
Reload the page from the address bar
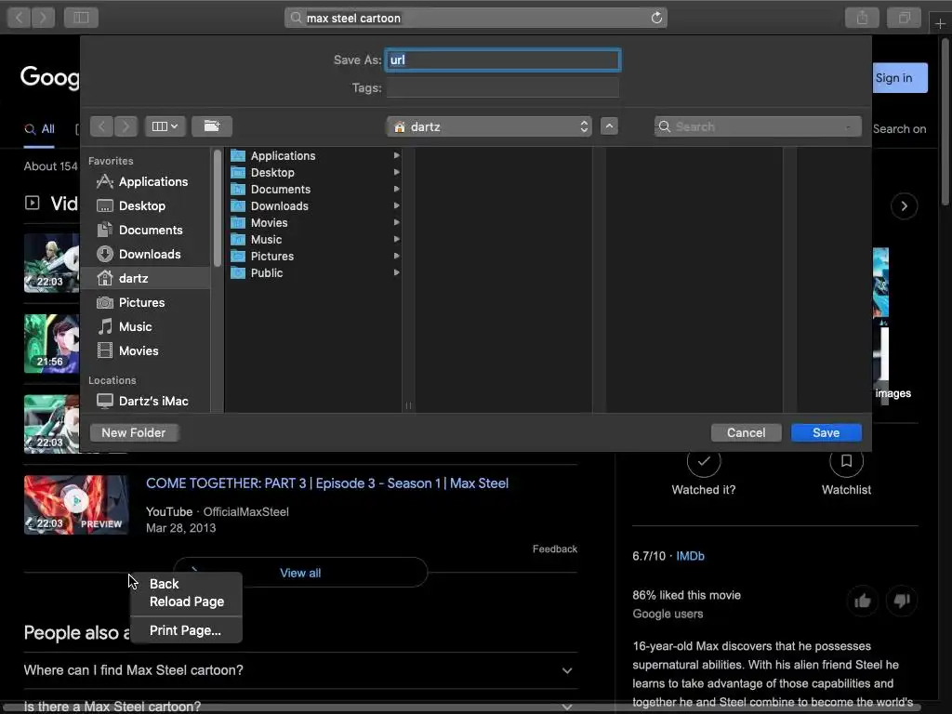click(x=656, y=18)
